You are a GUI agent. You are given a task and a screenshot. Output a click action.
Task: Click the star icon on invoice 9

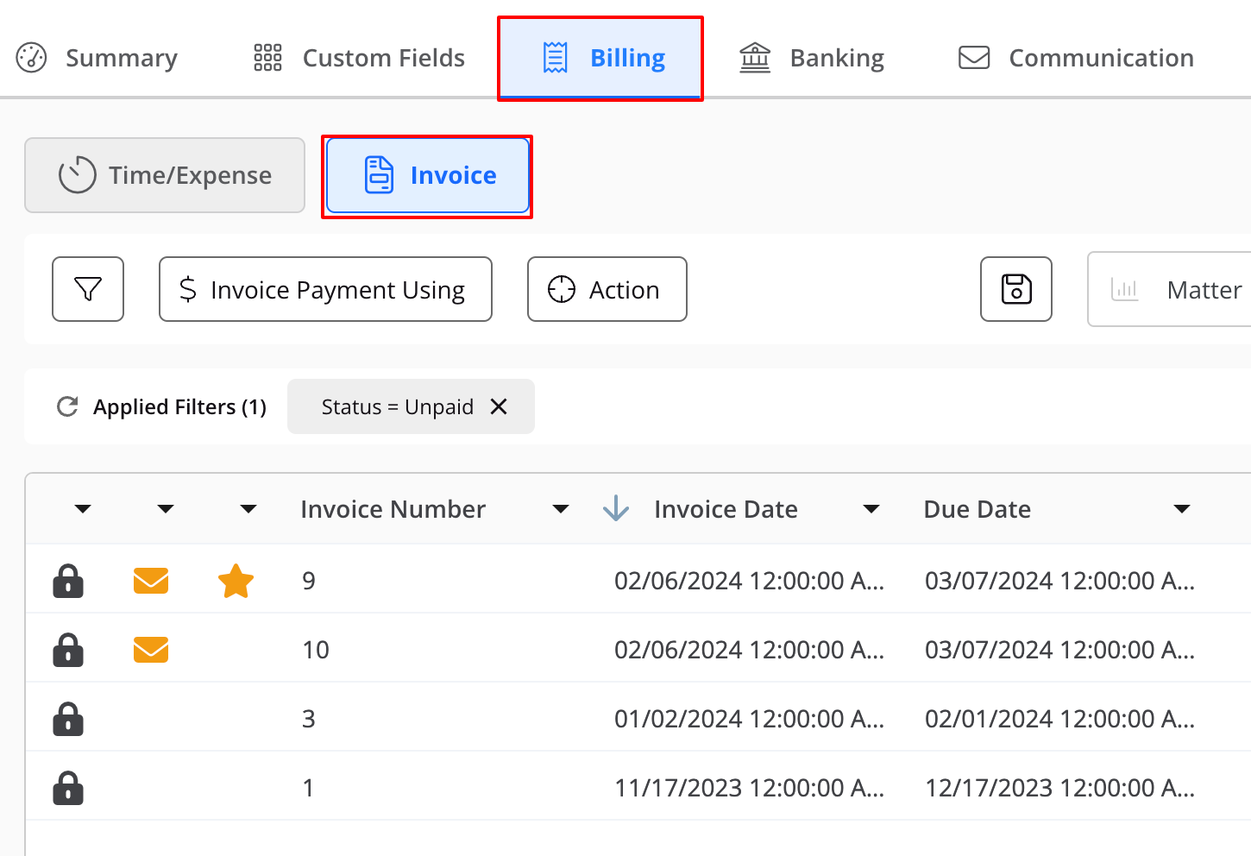236,581
